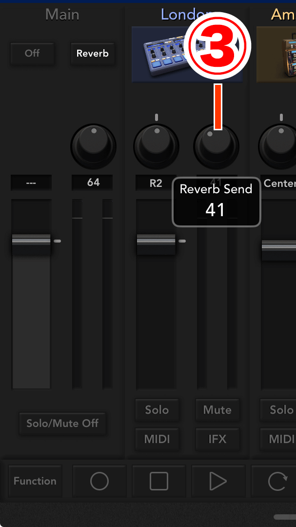Select the London gadget thumbnail

(187, 55)
